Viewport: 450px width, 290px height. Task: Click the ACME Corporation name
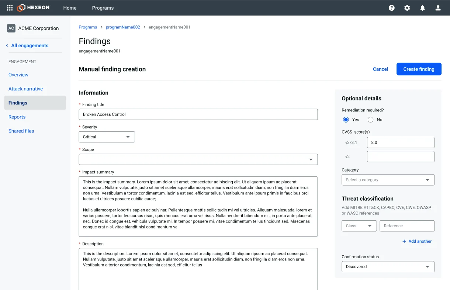coord(39,28)
